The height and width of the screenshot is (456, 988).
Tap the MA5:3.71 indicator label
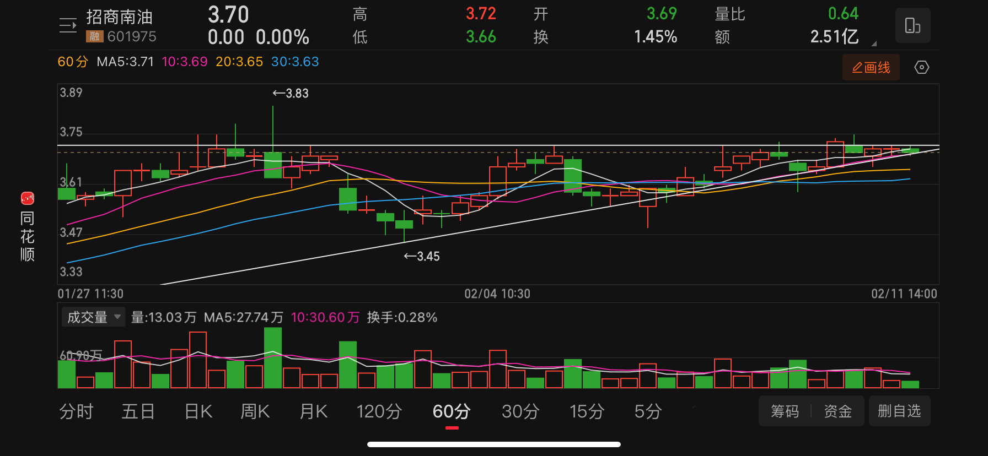point(125,62)
